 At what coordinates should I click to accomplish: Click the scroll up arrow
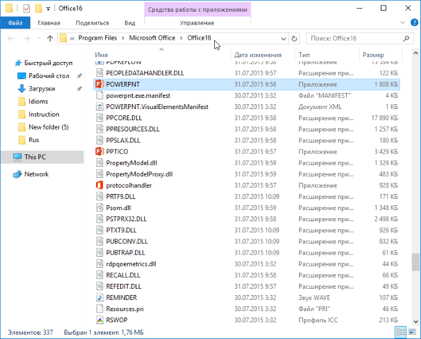click(415, 53)
